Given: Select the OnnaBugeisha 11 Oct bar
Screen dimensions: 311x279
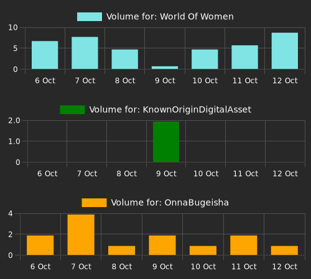Looking at the screenshot, I should (244, 245).
